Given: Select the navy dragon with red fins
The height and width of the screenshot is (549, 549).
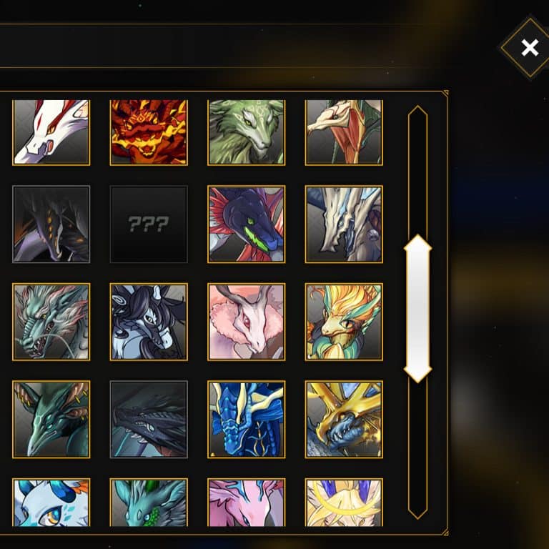Looking at the screenshot, I should point(246,224).
